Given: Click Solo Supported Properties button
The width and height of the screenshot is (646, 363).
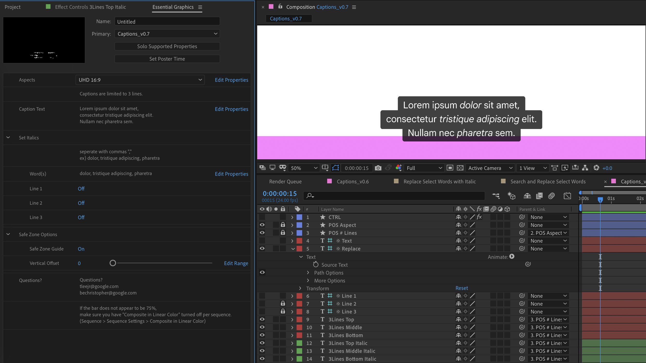Looking at the screenshot, I should pos(167,46).
